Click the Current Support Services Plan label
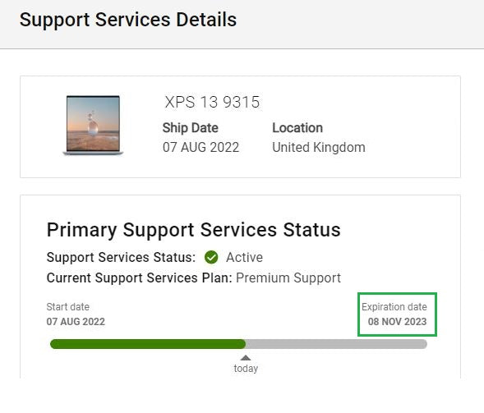 coord(139,278)
